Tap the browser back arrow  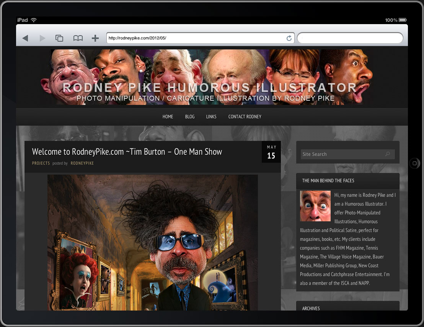coord(25,38)
